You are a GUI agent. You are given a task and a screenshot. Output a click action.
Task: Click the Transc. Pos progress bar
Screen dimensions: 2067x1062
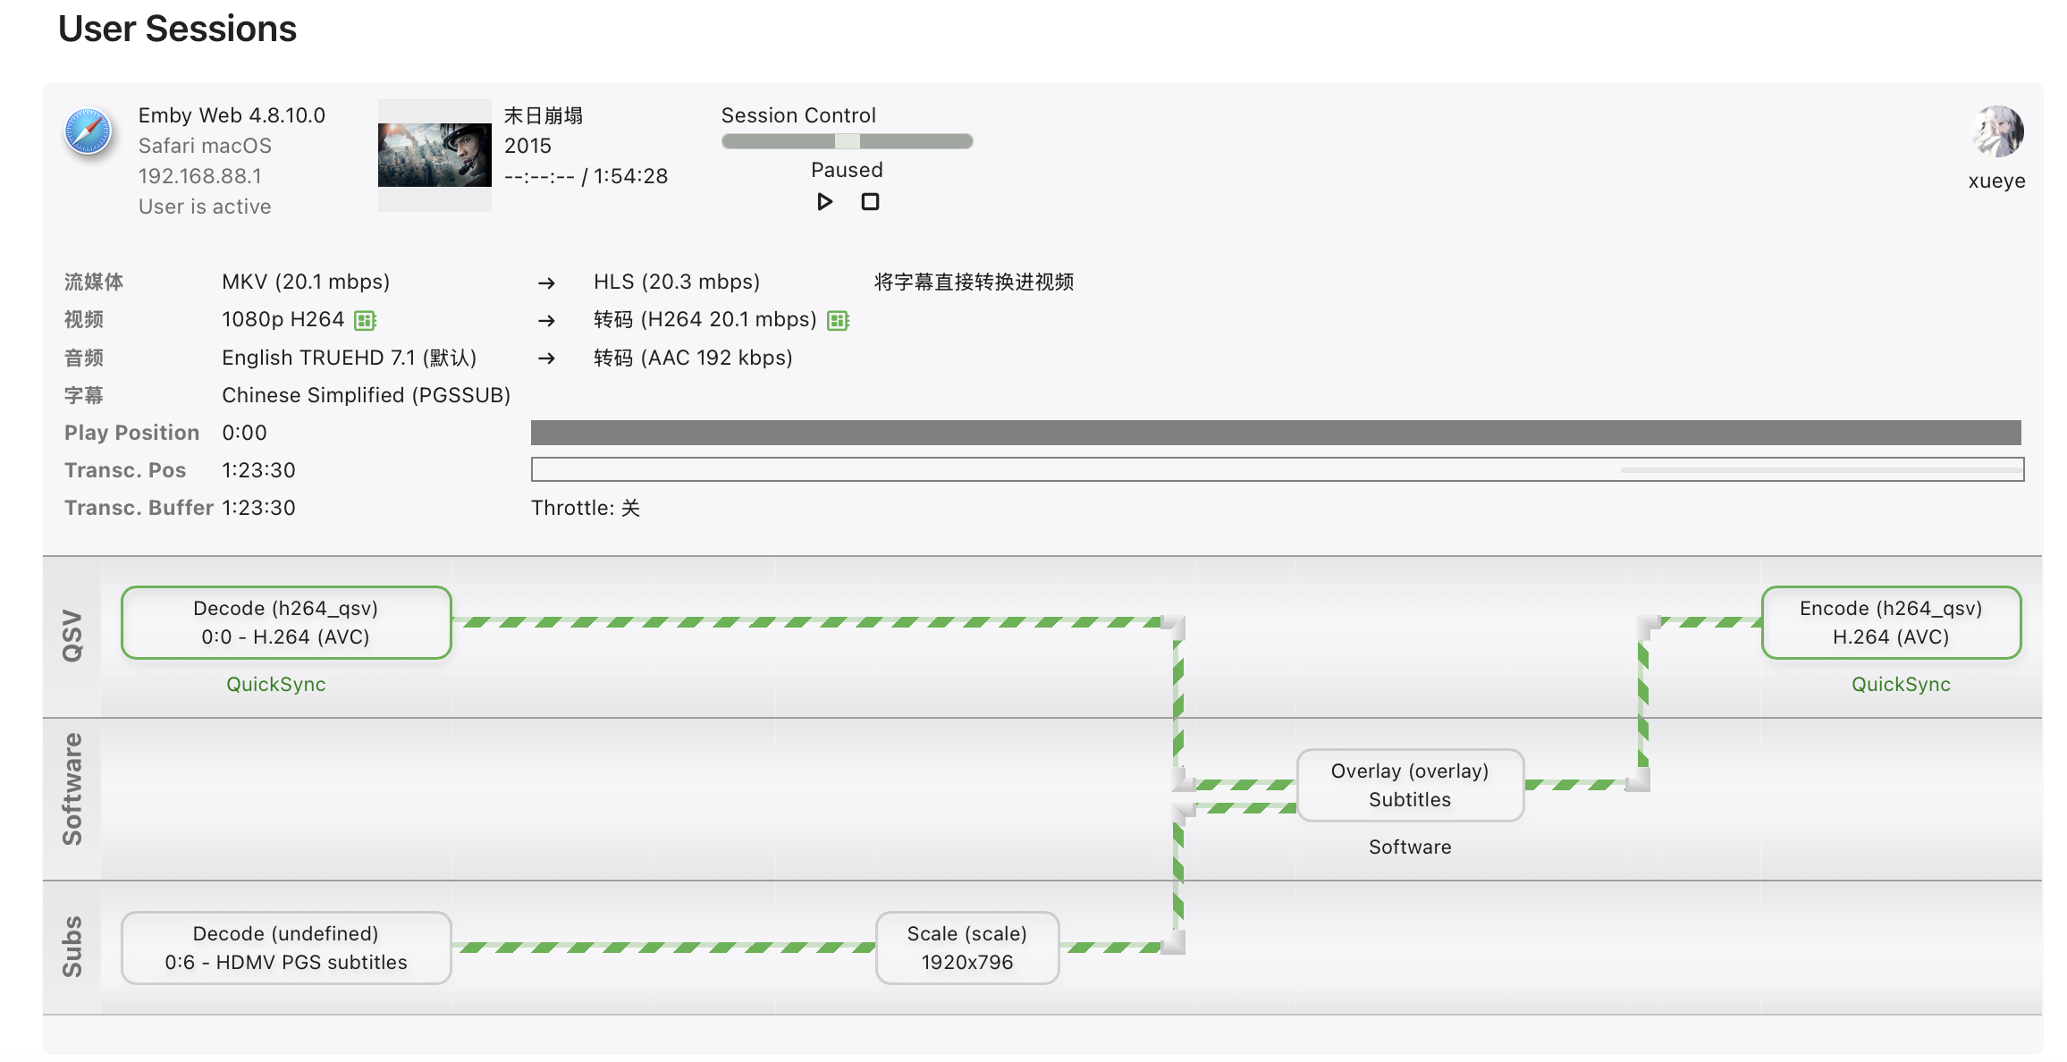1277,469
